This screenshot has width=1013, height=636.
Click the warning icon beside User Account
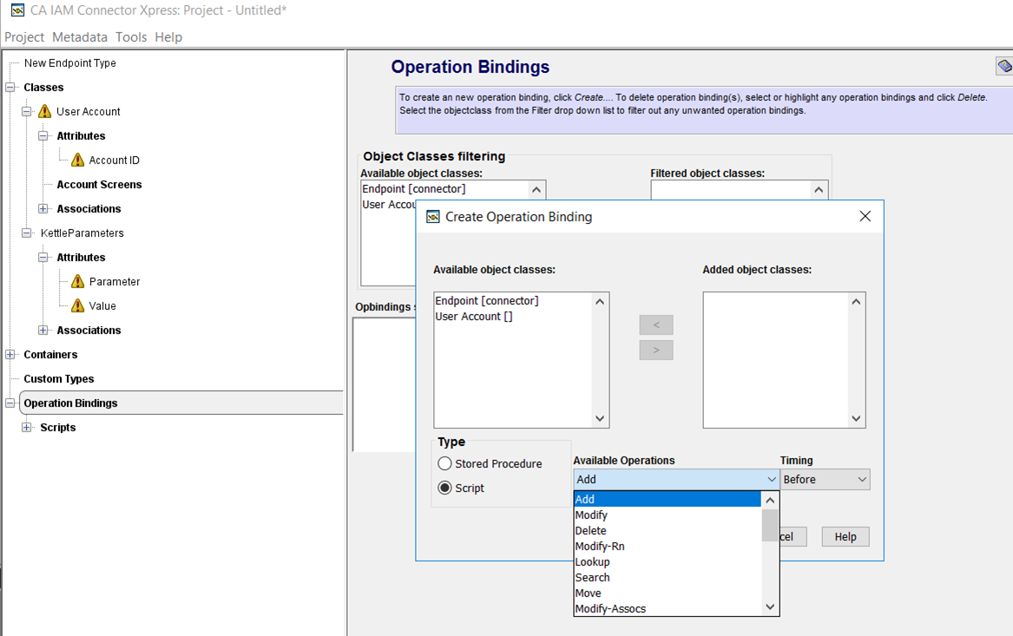click(44, 111)
